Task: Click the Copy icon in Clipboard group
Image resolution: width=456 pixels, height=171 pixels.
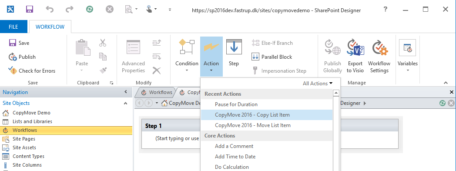Action: (103, 57)
